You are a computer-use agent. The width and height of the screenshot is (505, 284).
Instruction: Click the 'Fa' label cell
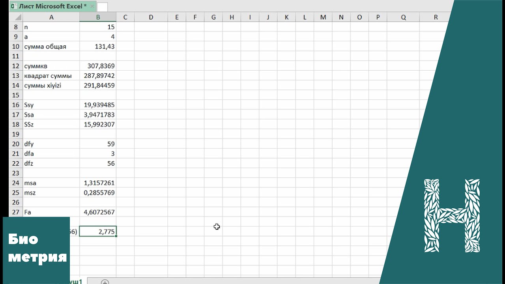51,212
